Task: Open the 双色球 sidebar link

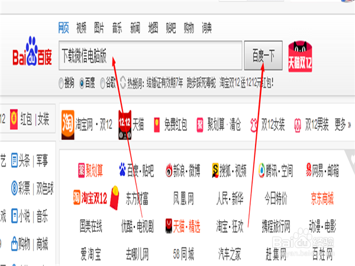Action: point(45,188)
